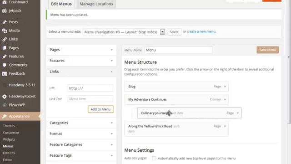Viewport: 291px width, 164px height.
Task: Expand Along the Yellow Brick Road options
Action: [225, 126]
